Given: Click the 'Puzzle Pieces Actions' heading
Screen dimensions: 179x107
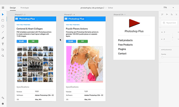Looking at the screenshot, I should pyautogui.click(x=77, y=29).
